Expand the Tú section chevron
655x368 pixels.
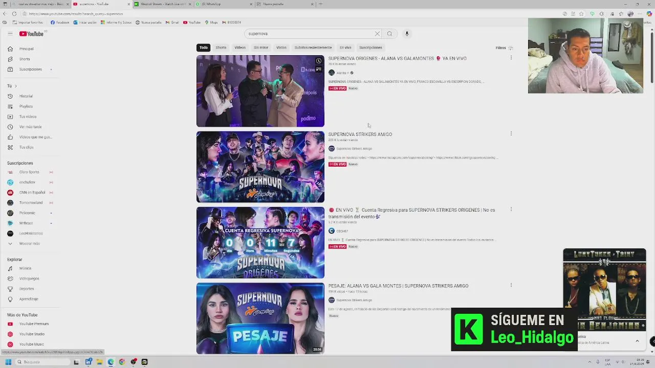click(x=15, y=86)
